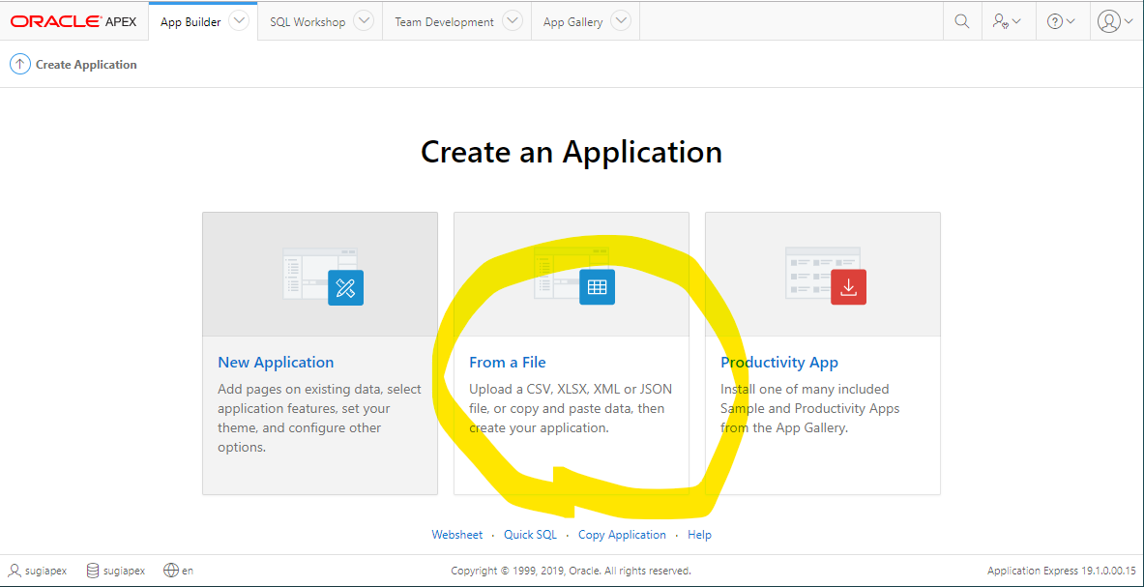The image size is (1144, 587).
Task: Click the New Application title link
Action: click(276, 363)
